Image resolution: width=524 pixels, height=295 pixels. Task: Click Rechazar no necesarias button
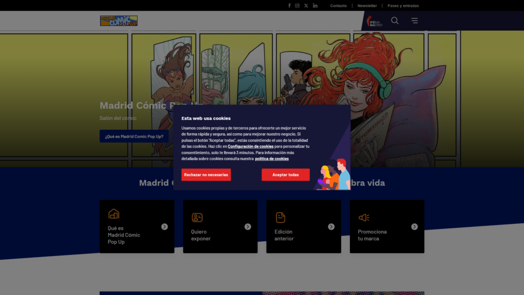tap(206, 175)
